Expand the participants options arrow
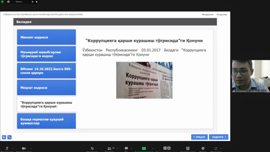This screenshot has width=270, height=152. coord(118,148)
